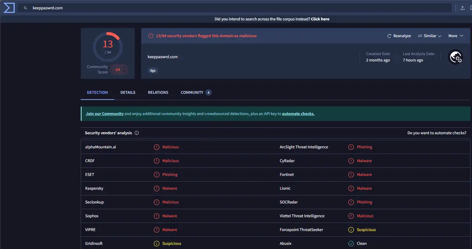Click the alert icon in flagged malicious banner
This screenshot has height=249, width=472.
pos(151,36)
